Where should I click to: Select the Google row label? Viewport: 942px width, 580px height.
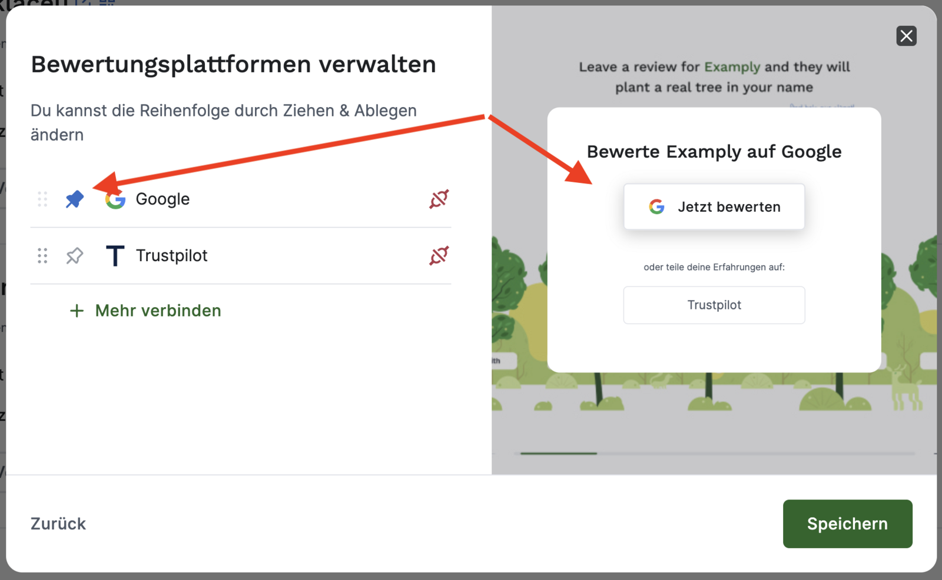(x=163, y=199)
